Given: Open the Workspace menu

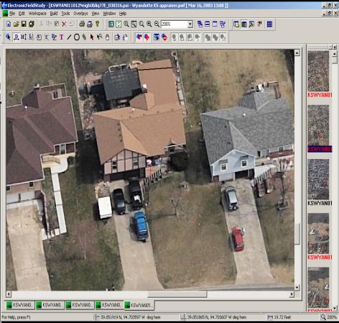Looking at the screenshot, I should coord(37,14).
